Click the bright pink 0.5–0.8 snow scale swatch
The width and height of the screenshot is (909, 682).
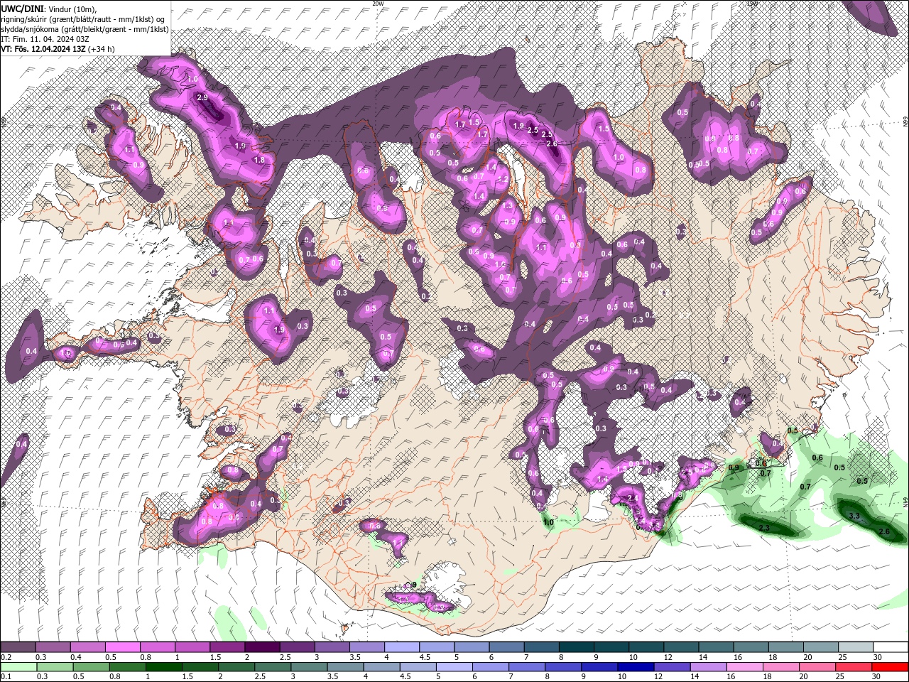pyautogui.click(x=122, y=648)
